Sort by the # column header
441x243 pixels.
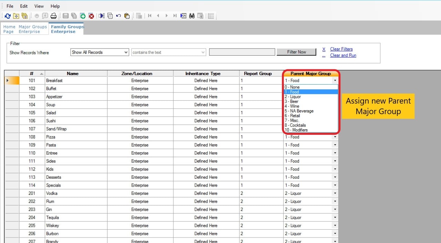click(x=32, y=74)
